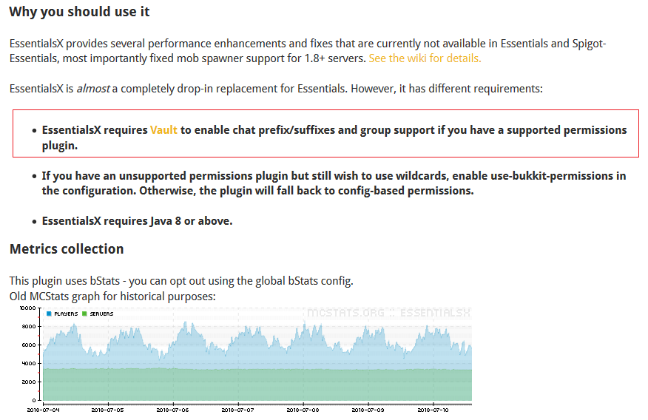The height and width of the screenshot is (420, 648).
Task: Click the blue Players legend swatch
Action: coord(50,314)
